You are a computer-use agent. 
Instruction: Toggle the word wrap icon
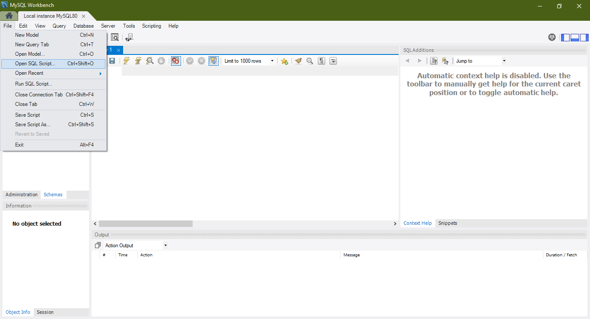[x=333, y=61]
